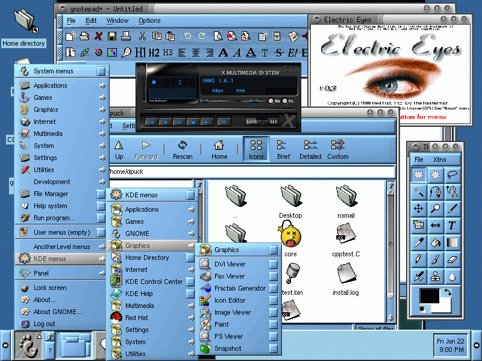Select the elliptical selection tool in GIMP
The height and width of the screenshot is (361, 482).
435,175
